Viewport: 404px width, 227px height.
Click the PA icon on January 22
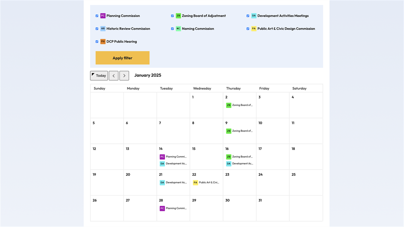click(x=195, y=183)
